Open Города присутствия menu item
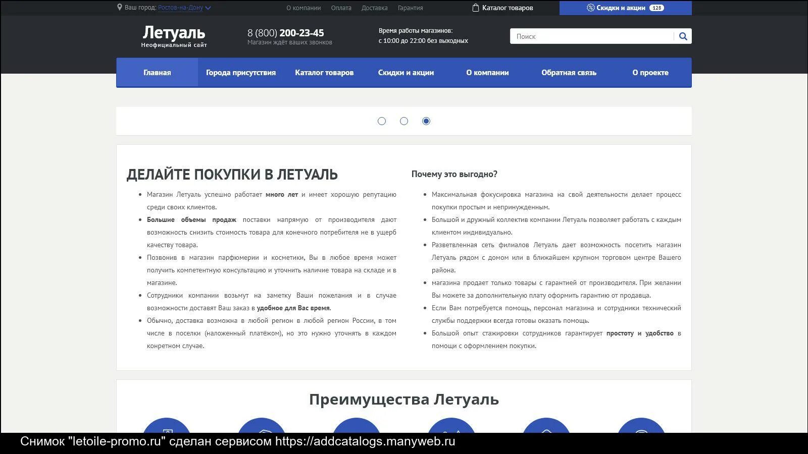 click(x=241, y=73)
